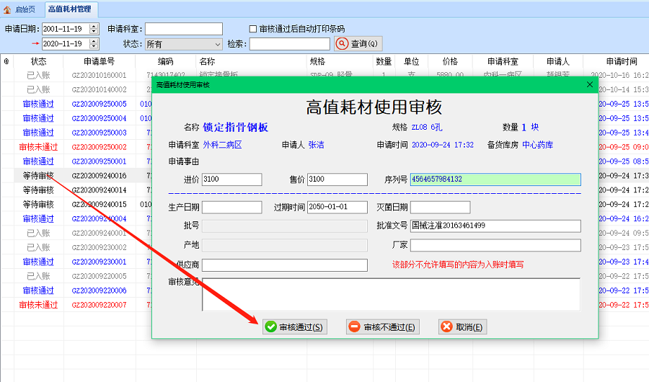The image size is (649, 382).
Task: Click the 批准文号 field in dialog
Action: click(x=495, y=226)
